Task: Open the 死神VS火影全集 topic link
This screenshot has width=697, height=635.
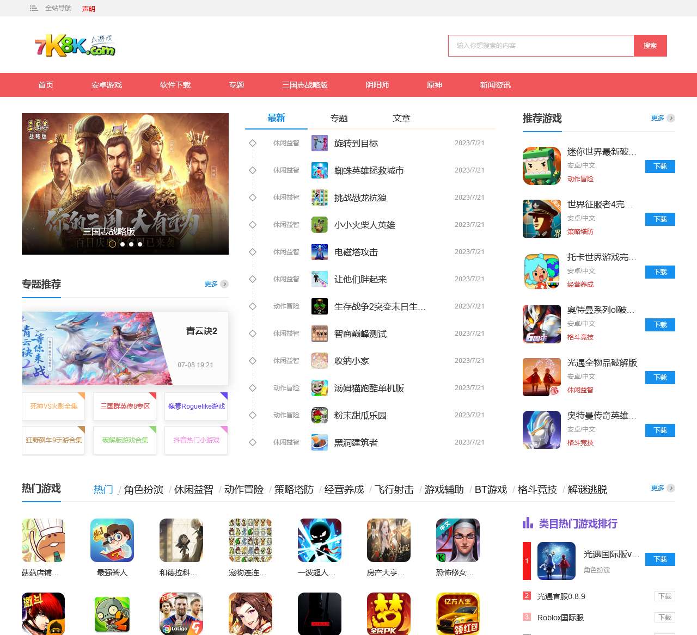Action: [54, 406]
